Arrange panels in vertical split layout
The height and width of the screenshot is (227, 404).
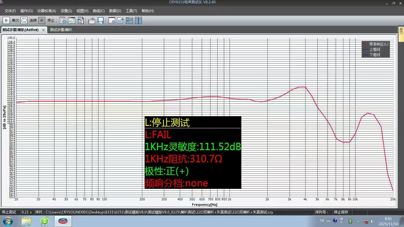(138, 20)
